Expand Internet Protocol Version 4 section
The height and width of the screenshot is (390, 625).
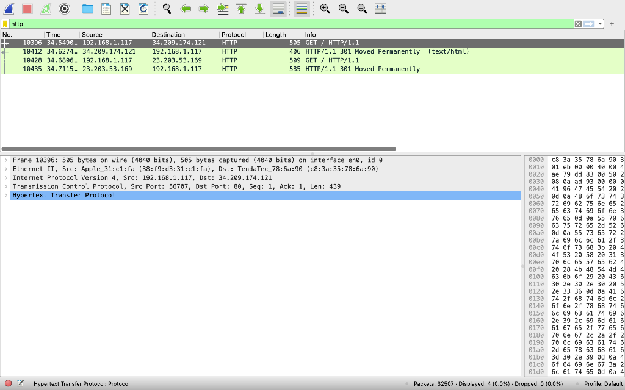coord(6,177)
